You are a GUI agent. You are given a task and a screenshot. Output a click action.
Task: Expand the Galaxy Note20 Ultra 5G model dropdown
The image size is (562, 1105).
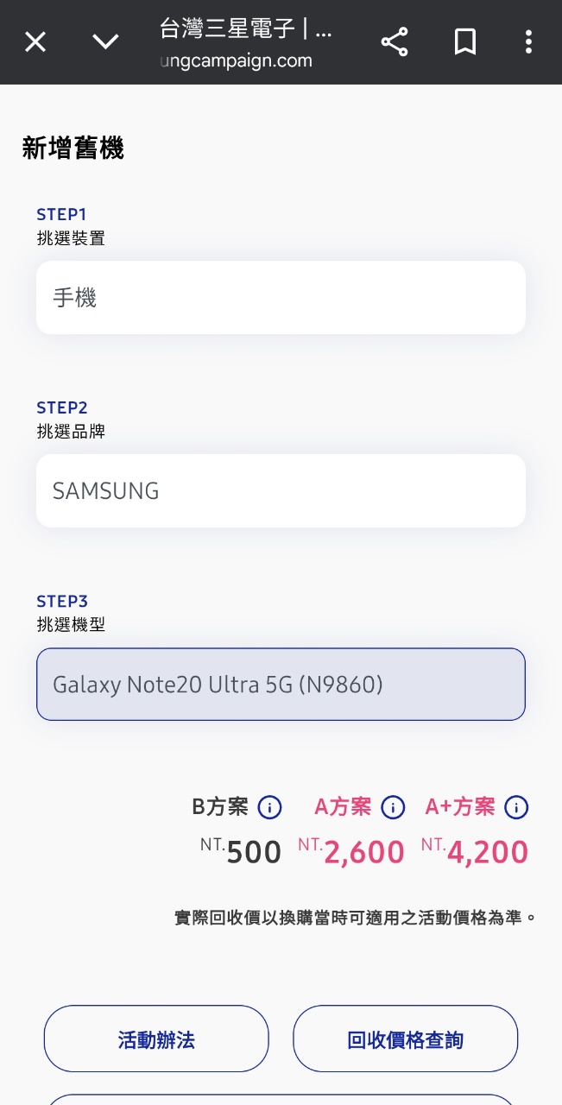click(281, 685)
